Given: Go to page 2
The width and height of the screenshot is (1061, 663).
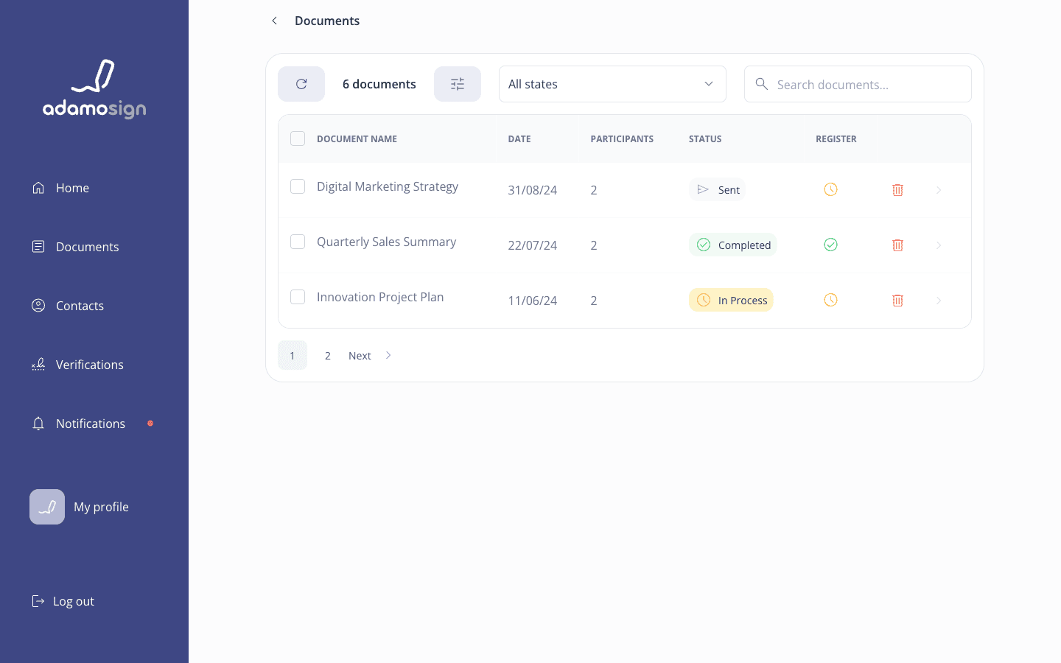Looking at the screenshot, I should coord(328,355).
